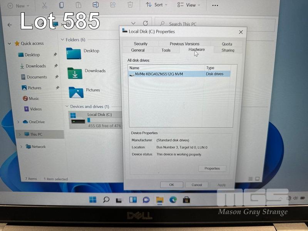
Task: Switch to the General tab
Action: [x=138, y=50]
